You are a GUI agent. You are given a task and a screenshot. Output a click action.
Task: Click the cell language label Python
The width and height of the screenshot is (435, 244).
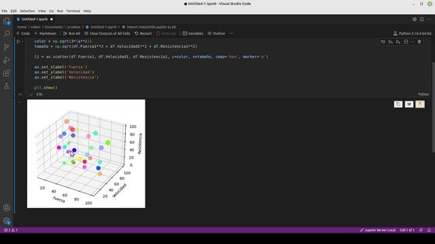click(423, 94)
